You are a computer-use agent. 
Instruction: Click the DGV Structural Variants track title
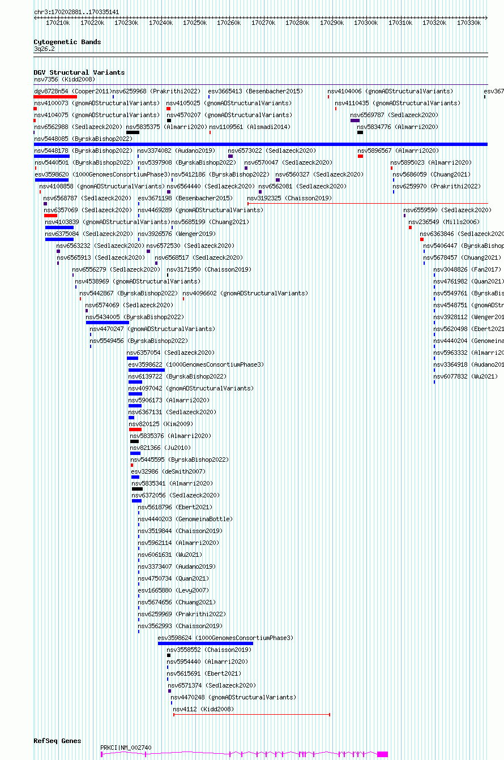[79, 72]
